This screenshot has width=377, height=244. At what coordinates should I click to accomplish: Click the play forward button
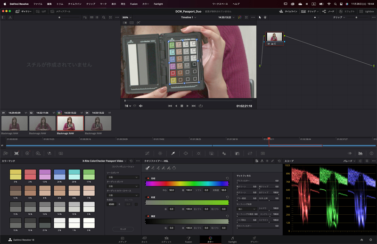coord(188,106)
